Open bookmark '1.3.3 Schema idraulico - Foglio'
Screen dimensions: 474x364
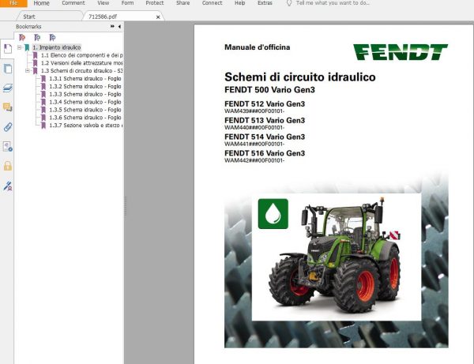pos(85,94)
